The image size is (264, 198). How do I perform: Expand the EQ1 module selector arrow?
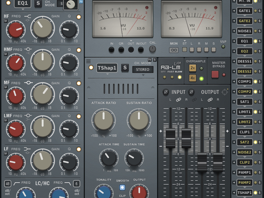22,10
